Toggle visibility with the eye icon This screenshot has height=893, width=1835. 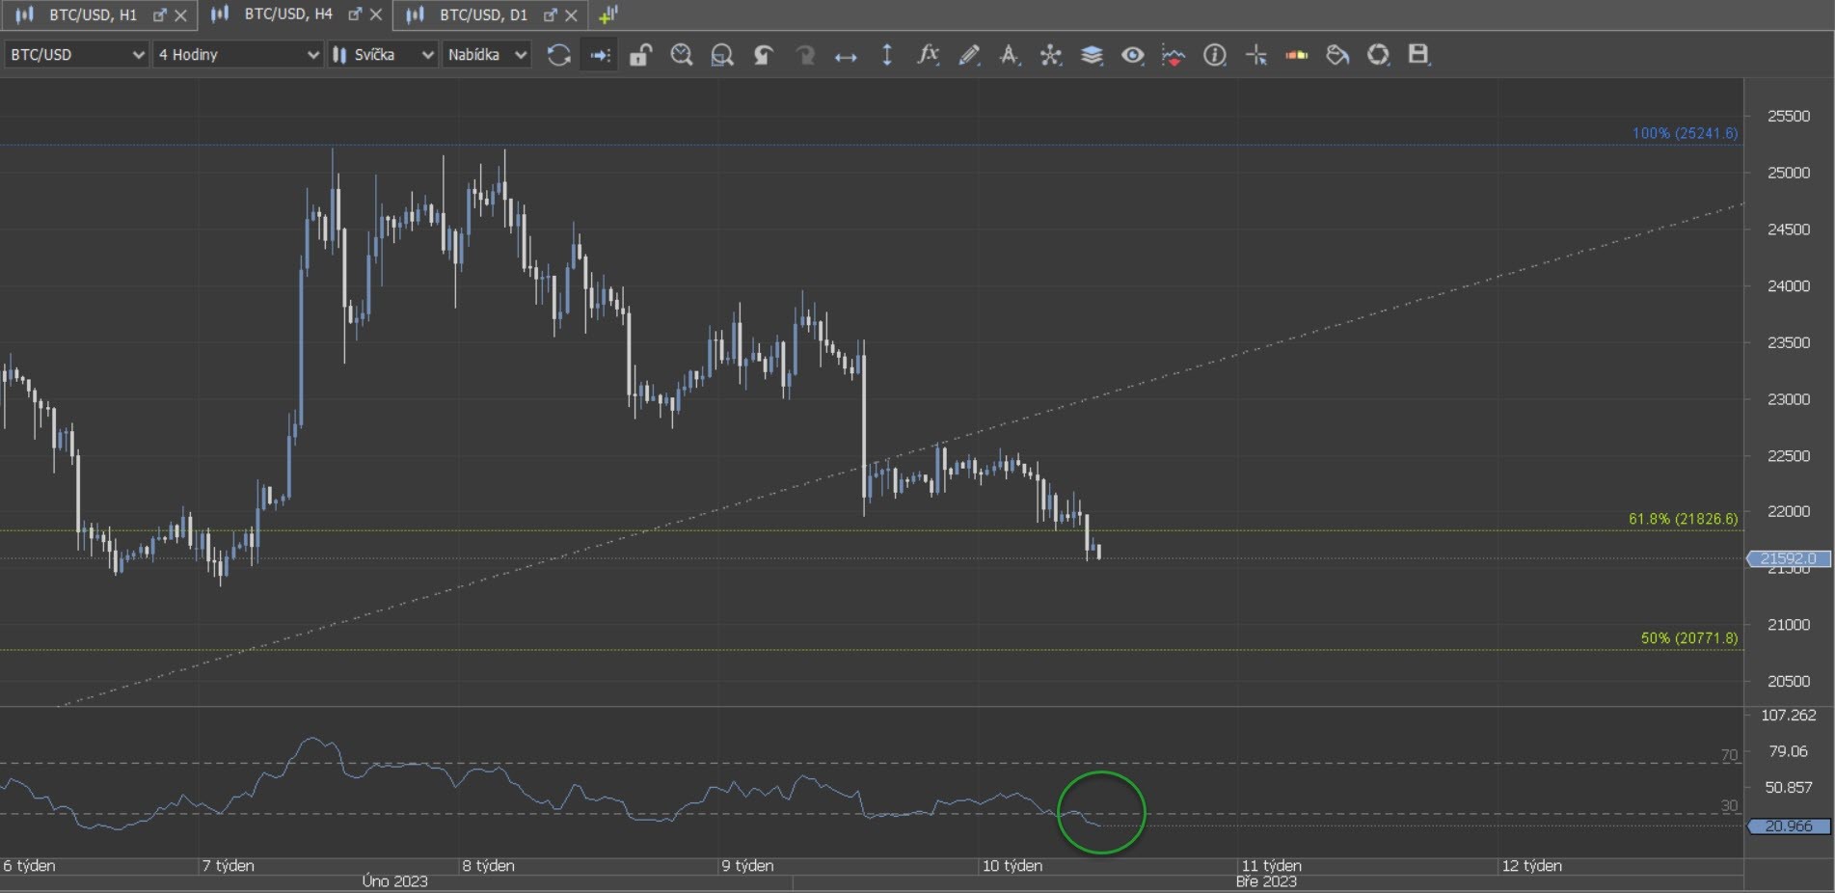coord(1133,55)
